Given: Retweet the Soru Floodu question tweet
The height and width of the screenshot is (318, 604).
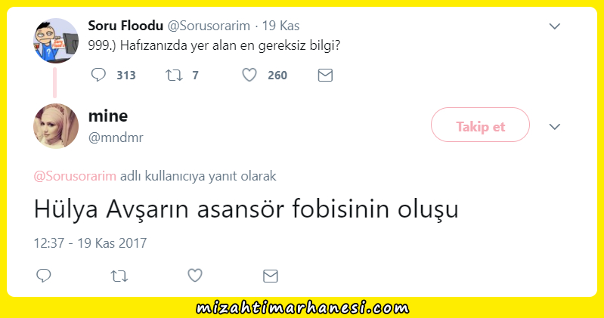Looking at the screenshot, I should point(174,75).
